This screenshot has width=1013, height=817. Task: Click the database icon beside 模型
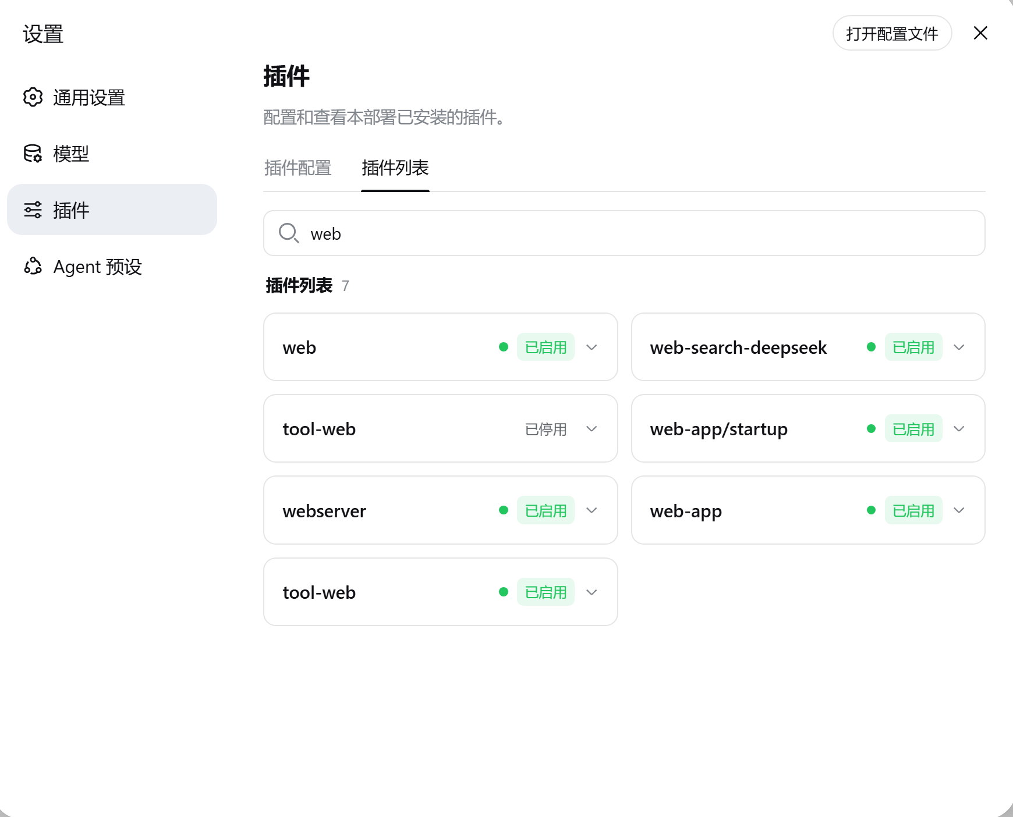tap(33, 154)
